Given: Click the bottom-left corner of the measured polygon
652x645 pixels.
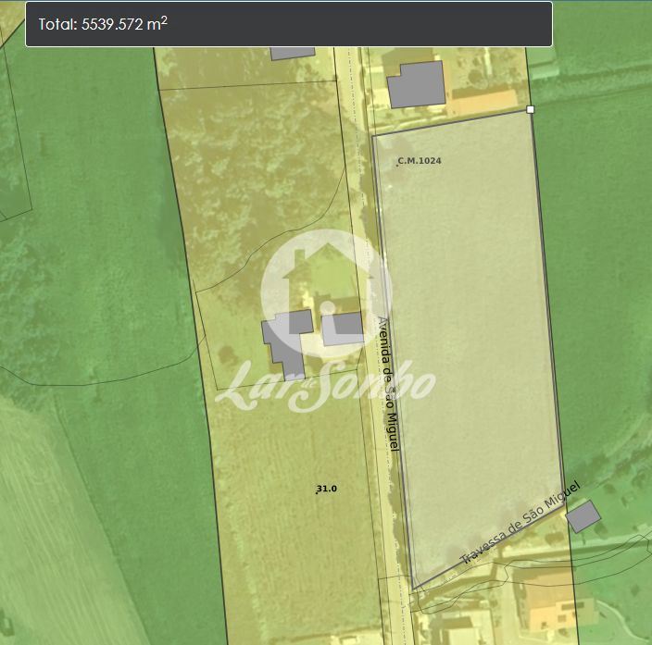Looking at the screenshot, I should pyautogui.click(x=413, y=589).
